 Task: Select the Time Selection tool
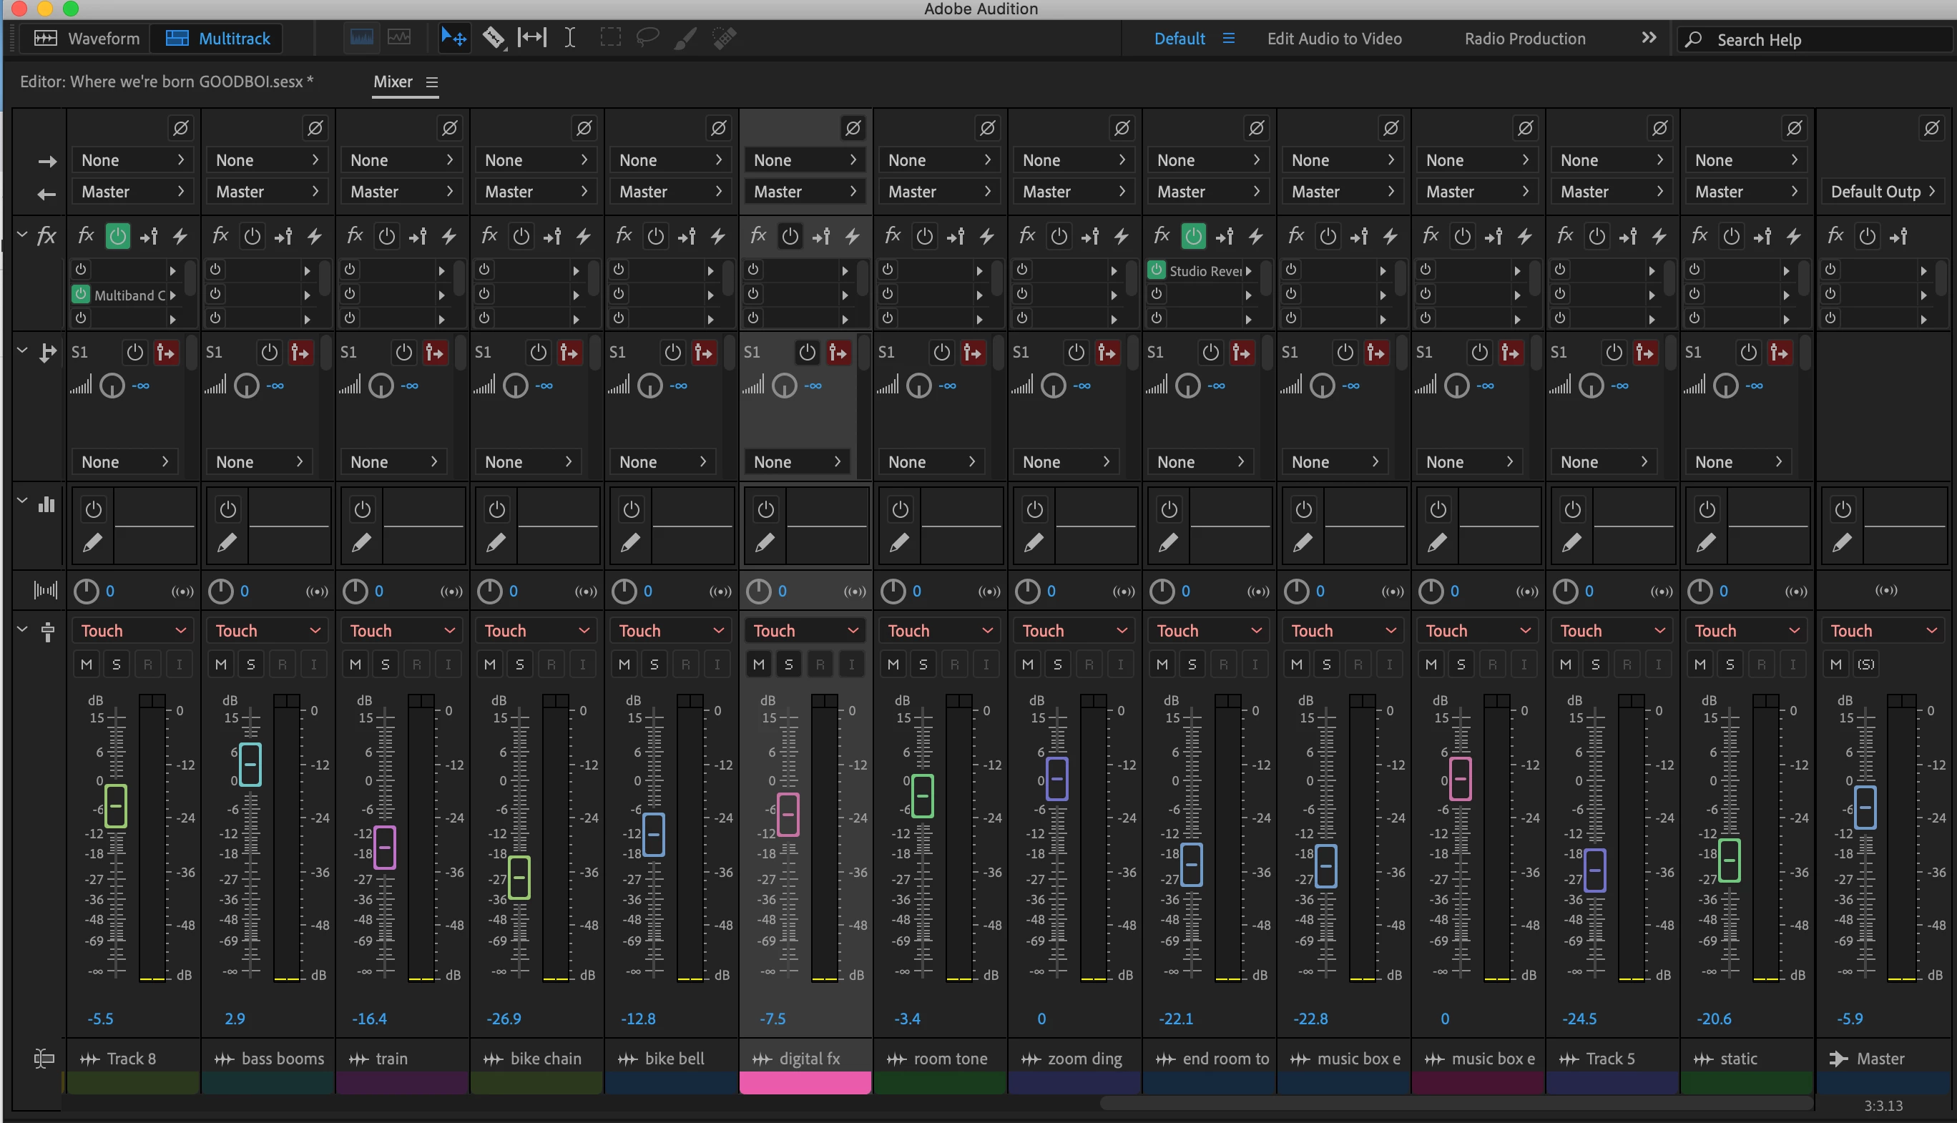(x=570, y=37)
